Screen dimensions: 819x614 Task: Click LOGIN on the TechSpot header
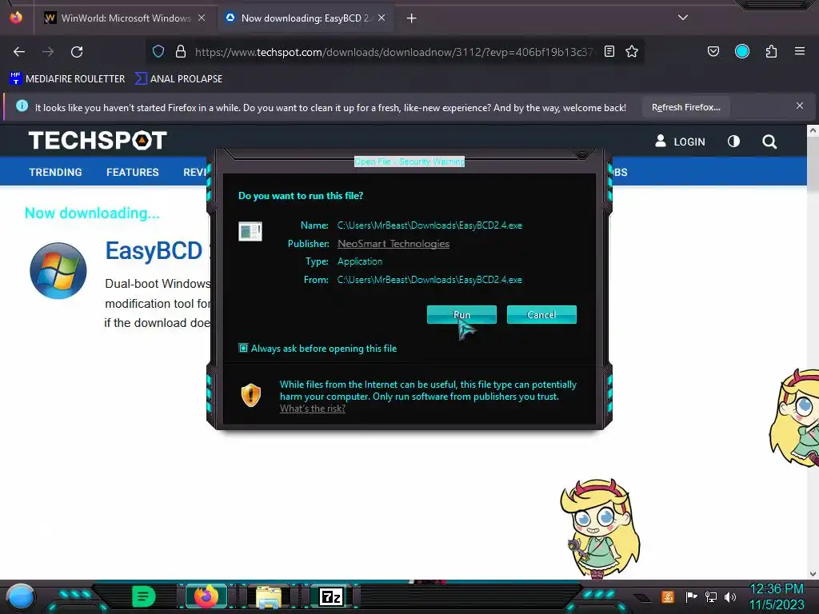click(680, 142)
